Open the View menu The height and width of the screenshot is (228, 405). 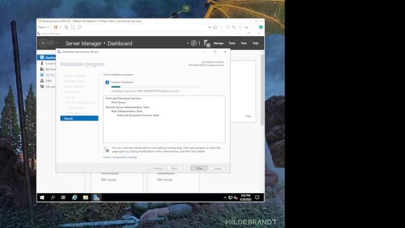click(244, 43)
